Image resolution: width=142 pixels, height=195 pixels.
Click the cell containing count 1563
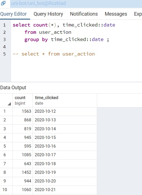tap(23, 111)
